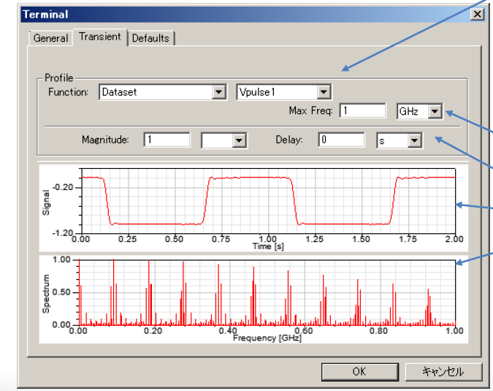The image size is (493, 391).
Task: Focus the Delay value field
Action: click(x=342, y=140)
